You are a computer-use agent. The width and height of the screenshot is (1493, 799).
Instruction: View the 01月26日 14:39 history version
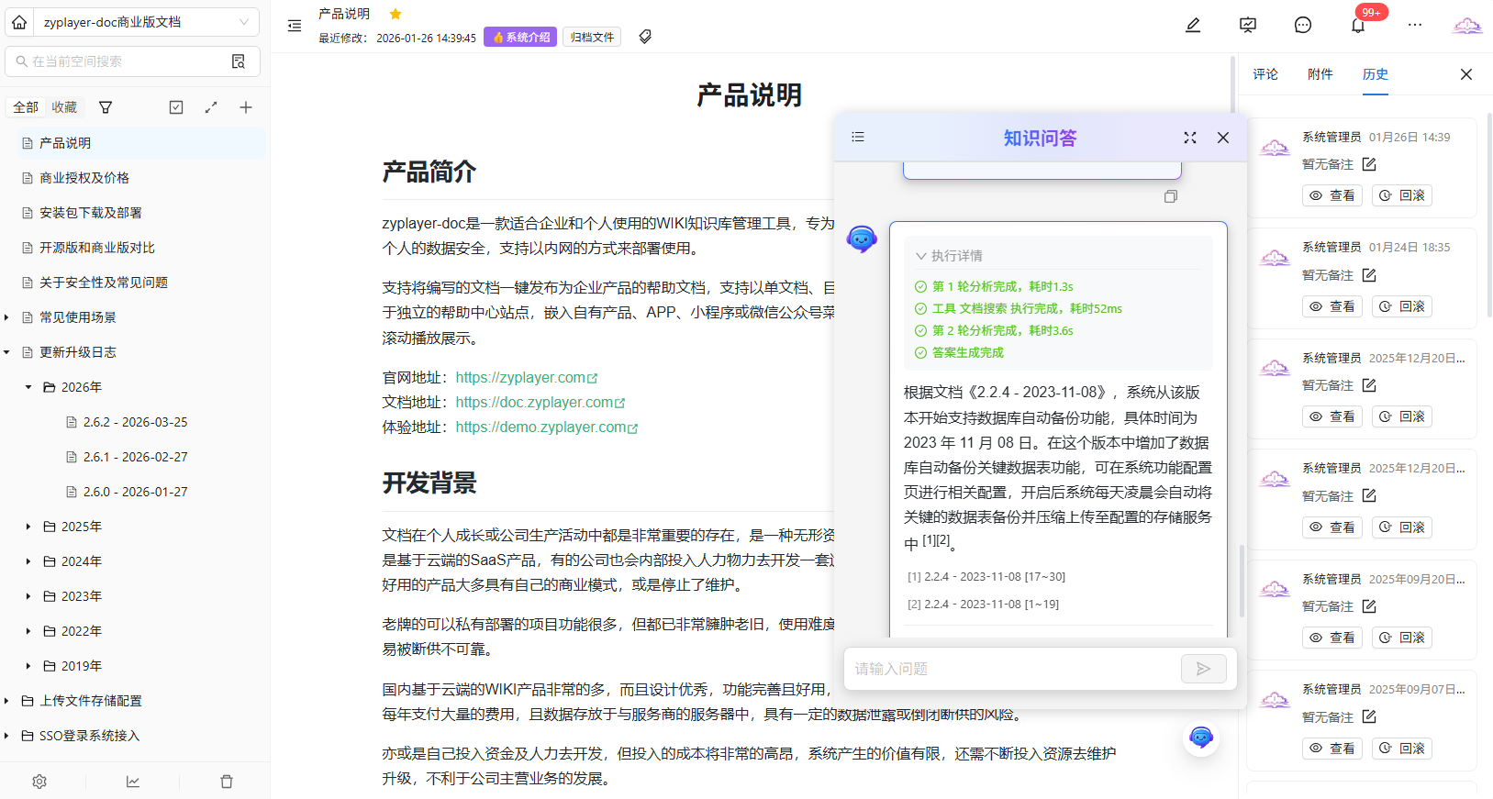[x=1332, y=195]
